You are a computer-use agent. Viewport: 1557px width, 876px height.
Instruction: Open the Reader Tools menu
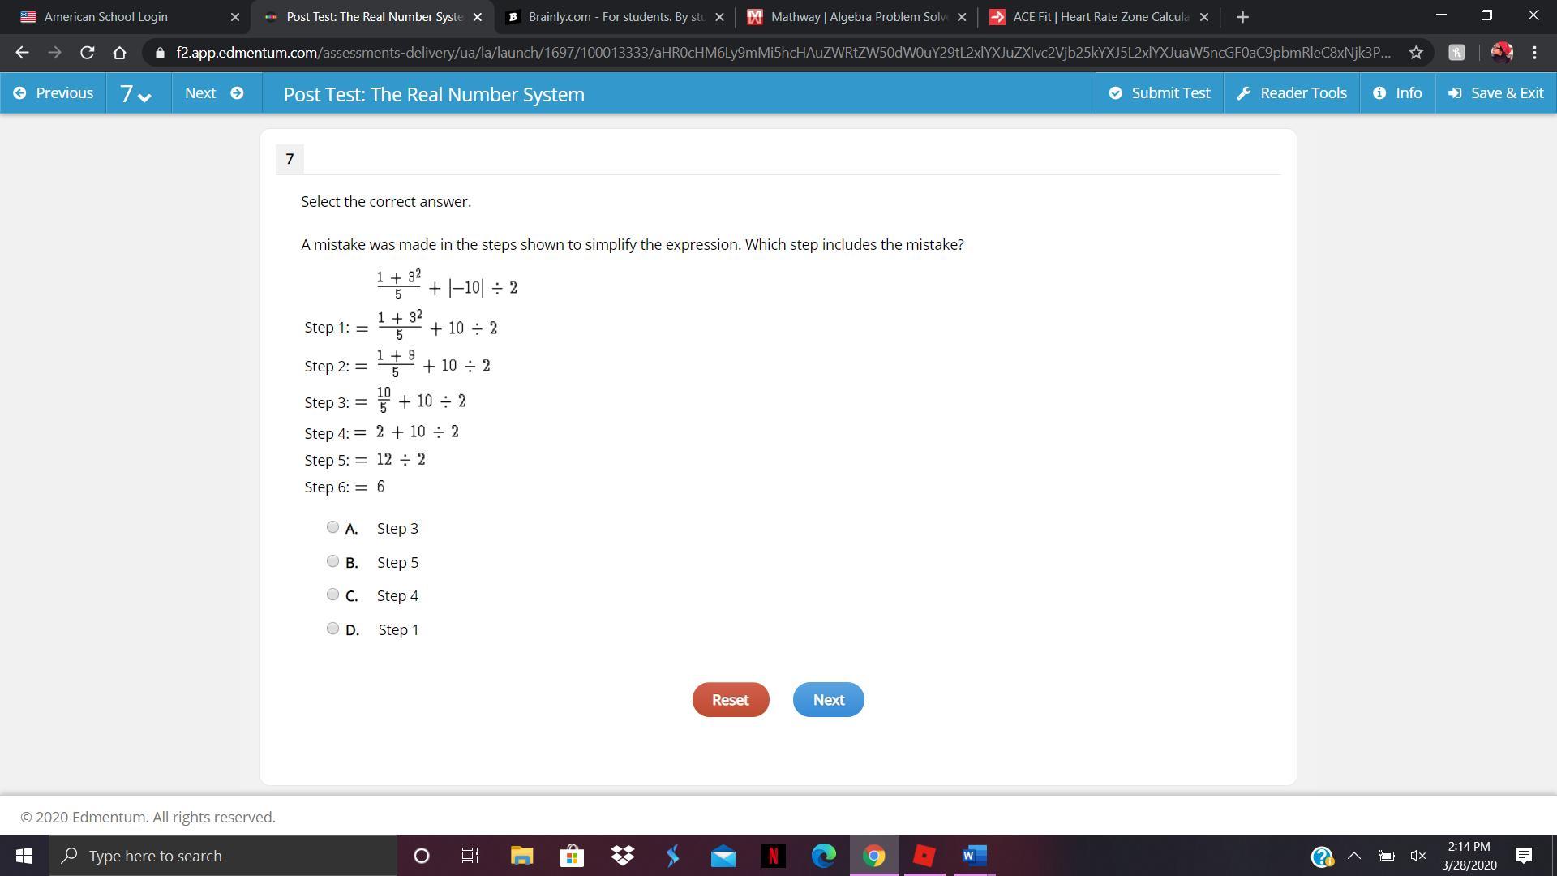[x=1292, y=93]
